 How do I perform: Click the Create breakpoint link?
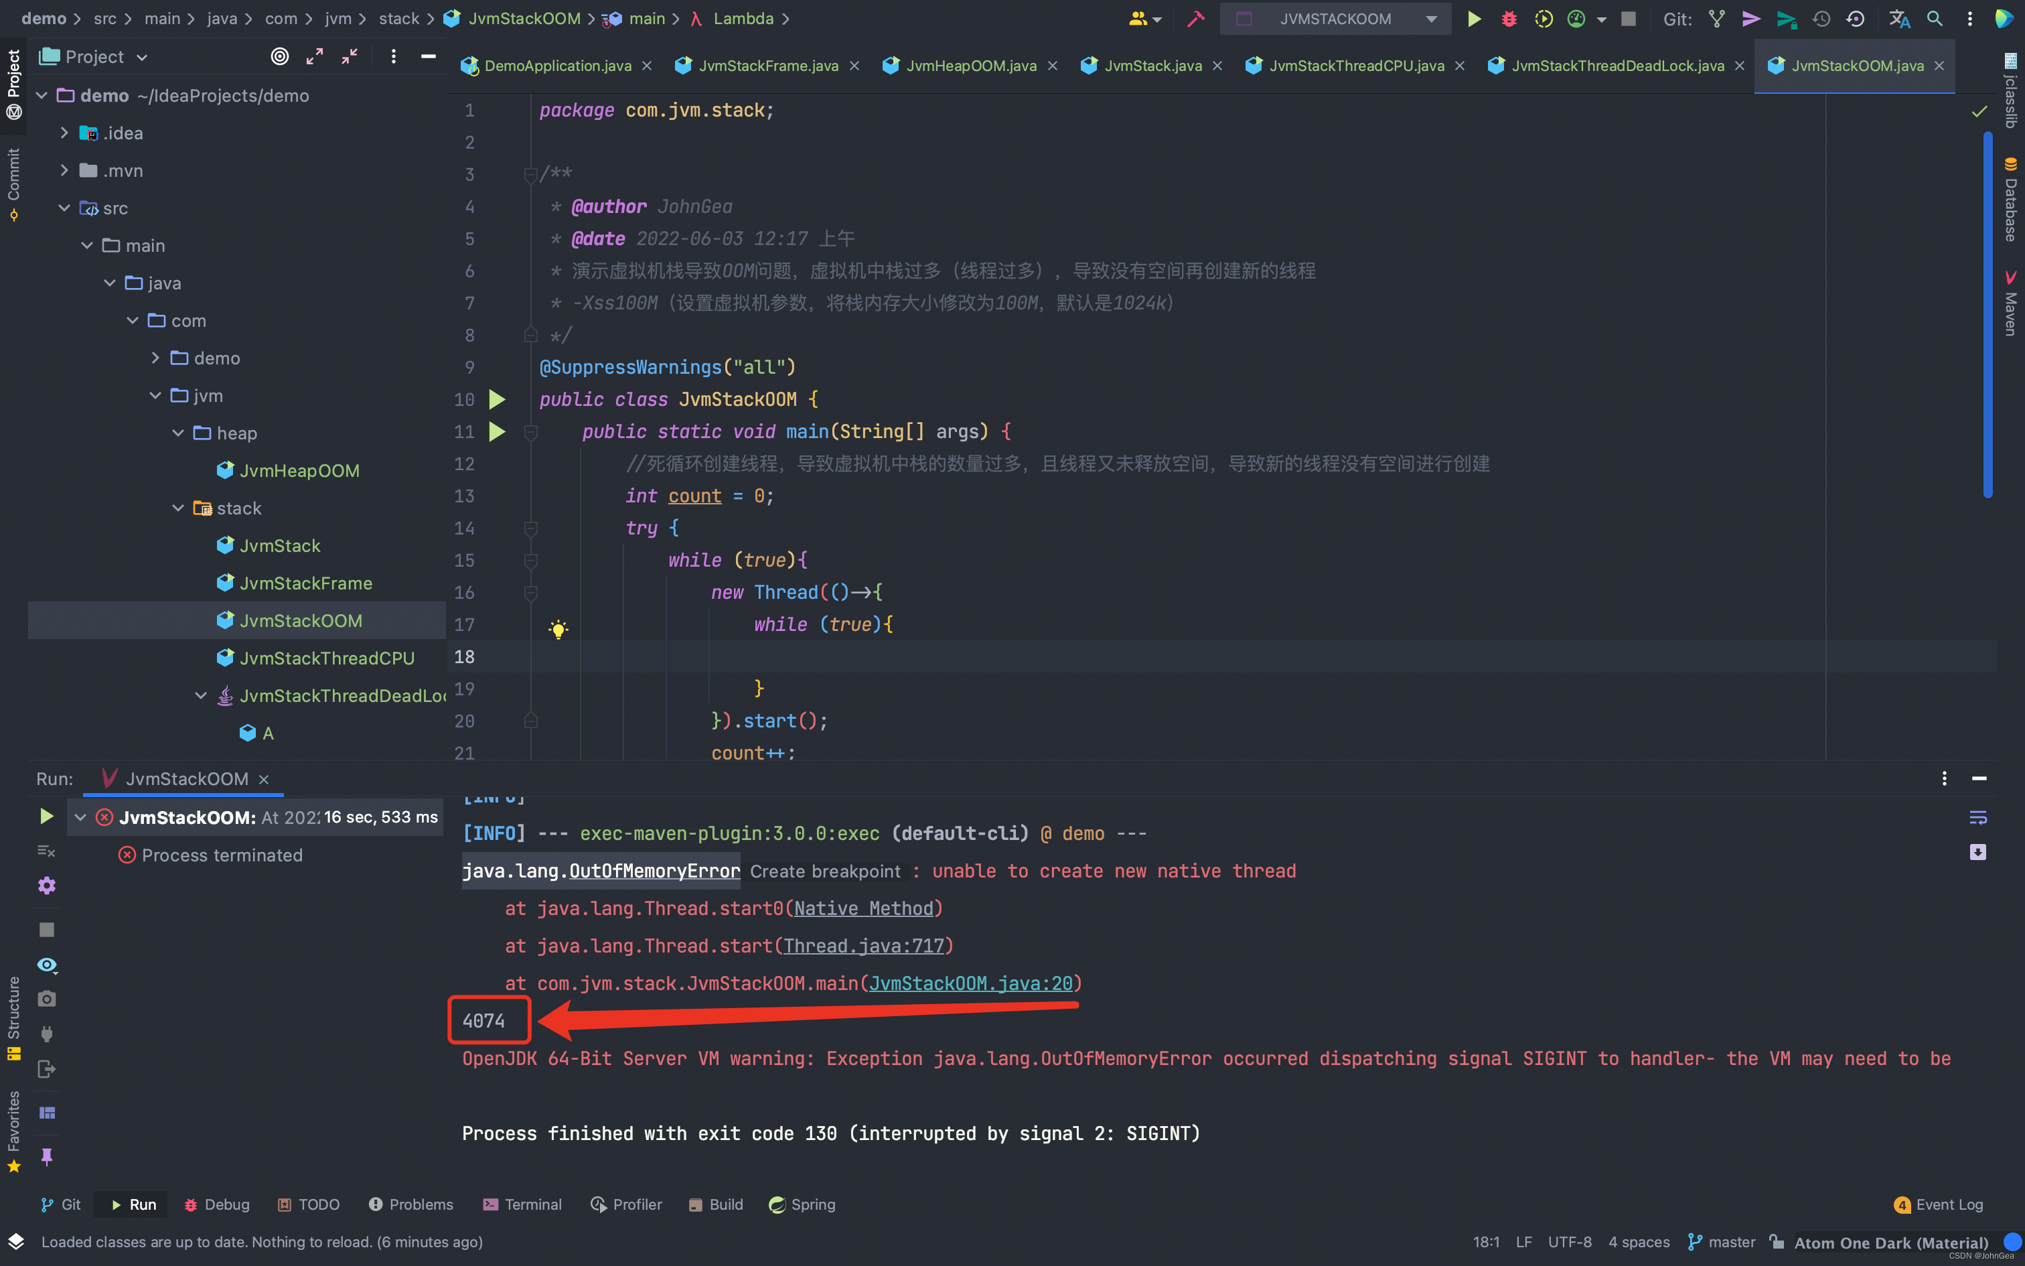pyautogui.click(x=824, y=871)
